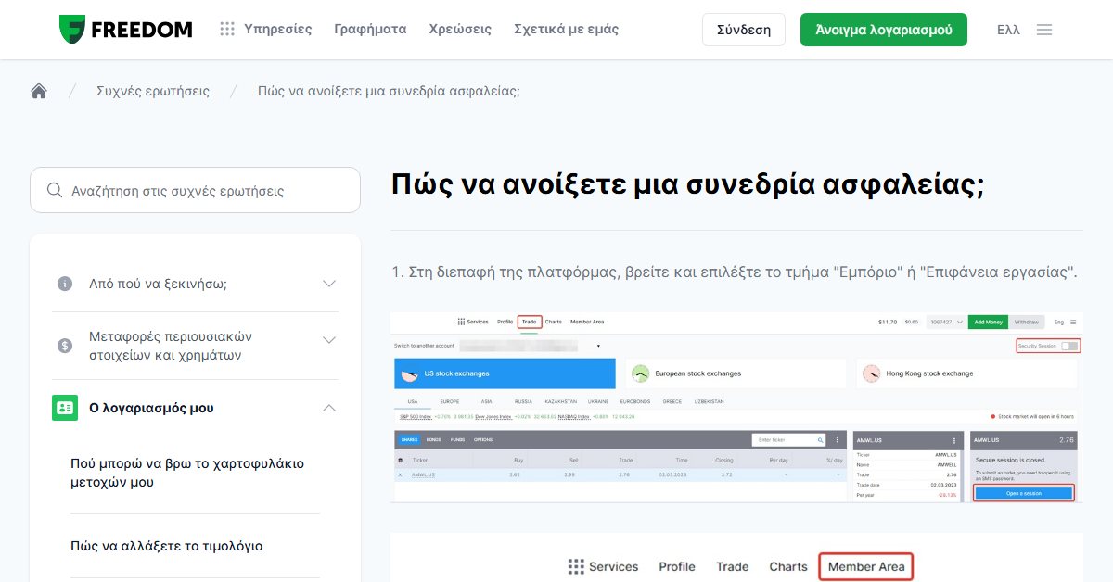Open the 'Χρεώσεις' menu item
The image size is (1113, 582).
pos(460,30)
